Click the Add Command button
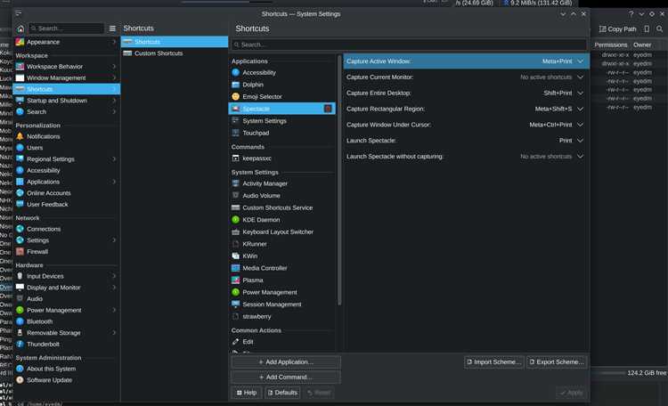 286,378
